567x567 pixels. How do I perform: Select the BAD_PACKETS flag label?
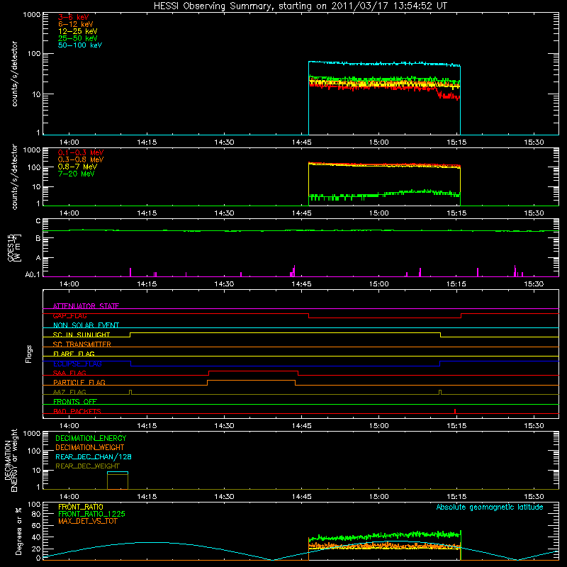click(77, 411)
